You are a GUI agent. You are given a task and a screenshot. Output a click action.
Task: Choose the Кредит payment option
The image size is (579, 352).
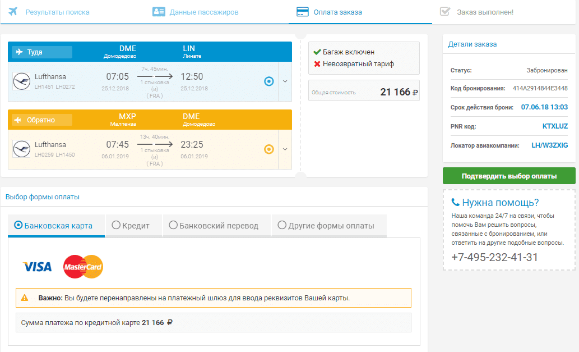point(133,225)
